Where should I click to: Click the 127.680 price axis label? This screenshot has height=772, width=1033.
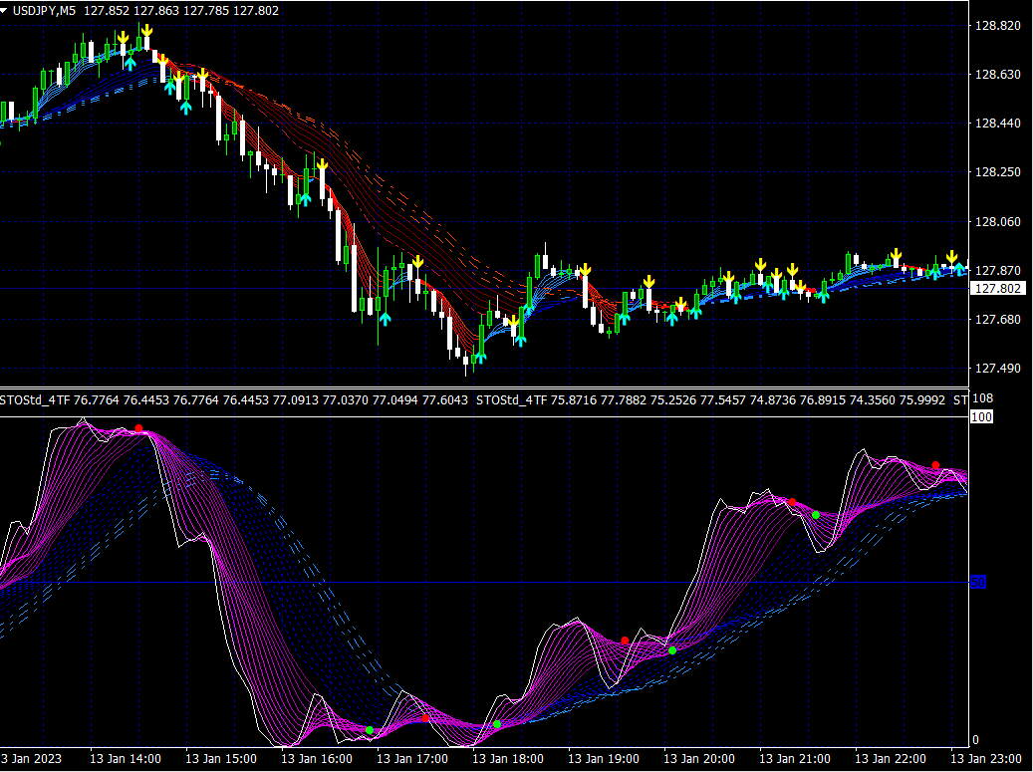[x=997, y=320]
